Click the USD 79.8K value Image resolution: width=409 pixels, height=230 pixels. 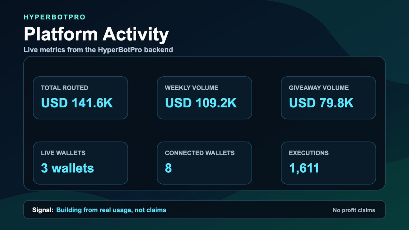pos(321,103)
